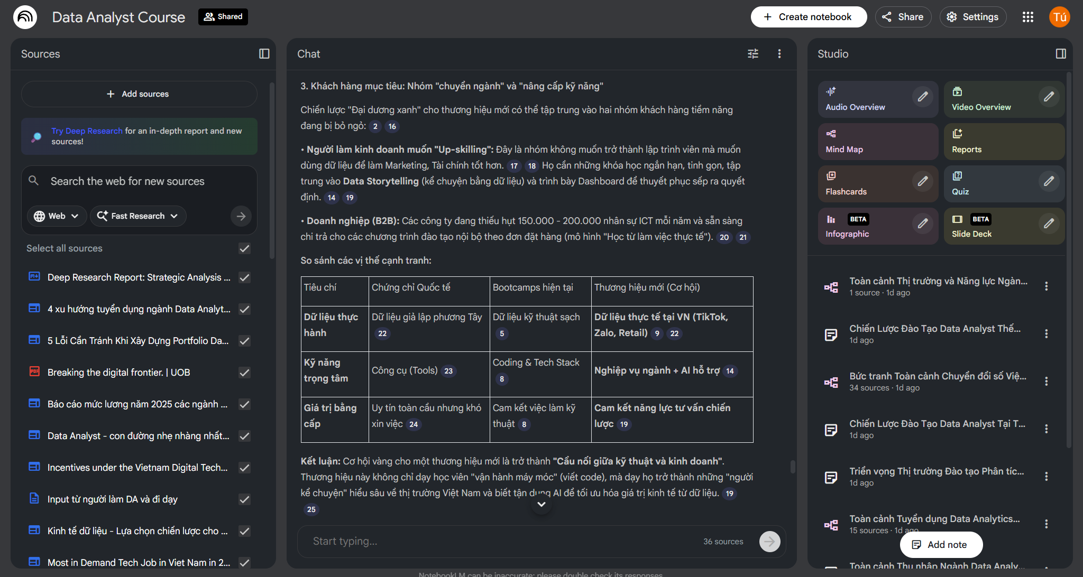1083x577 pixels.
Task: Uncheck Breaking the digital frontier source
Action: point(244,373)
